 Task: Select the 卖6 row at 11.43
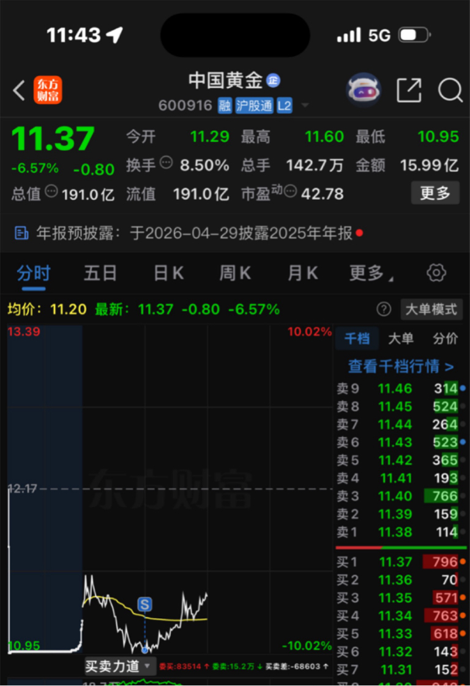point(401,442)
